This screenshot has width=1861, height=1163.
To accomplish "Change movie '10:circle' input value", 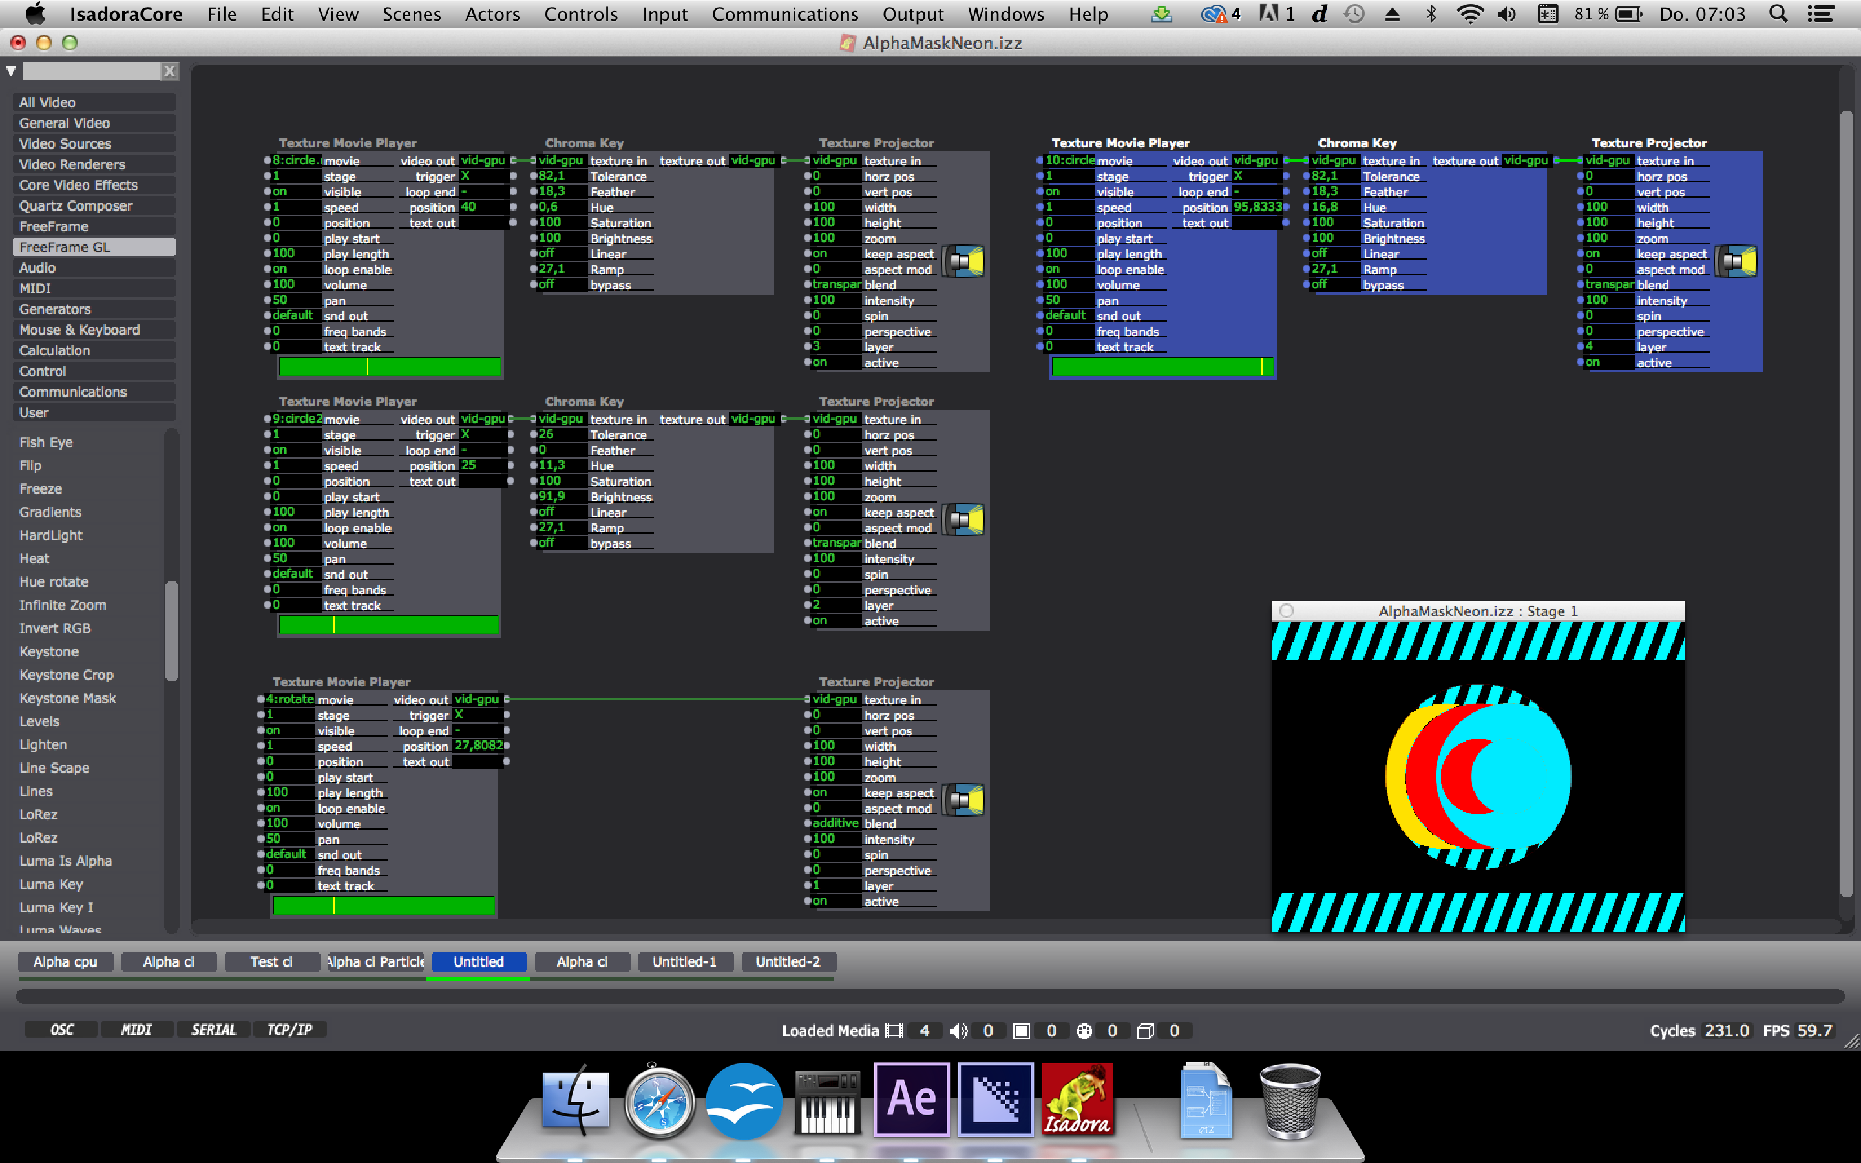I will (1069, 160).
